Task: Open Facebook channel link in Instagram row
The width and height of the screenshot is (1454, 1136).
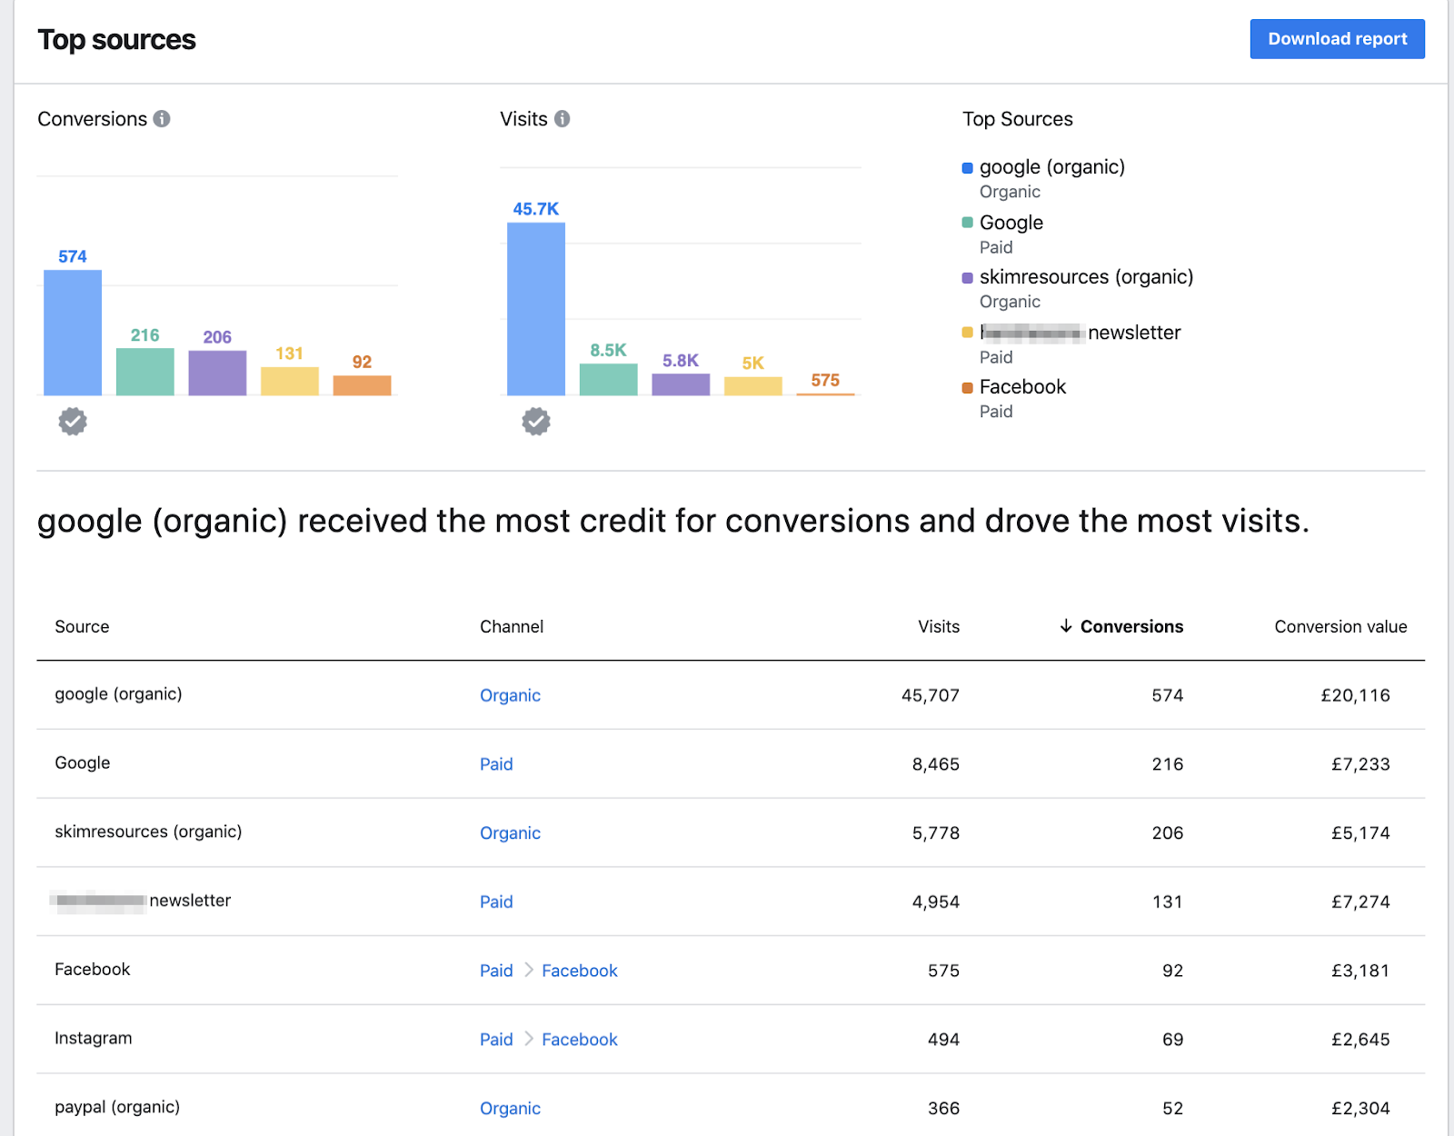Action: point(579,1040)
